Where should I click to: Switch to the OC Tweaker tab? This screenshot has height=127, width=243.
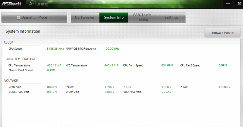click(x=85, y=18)
